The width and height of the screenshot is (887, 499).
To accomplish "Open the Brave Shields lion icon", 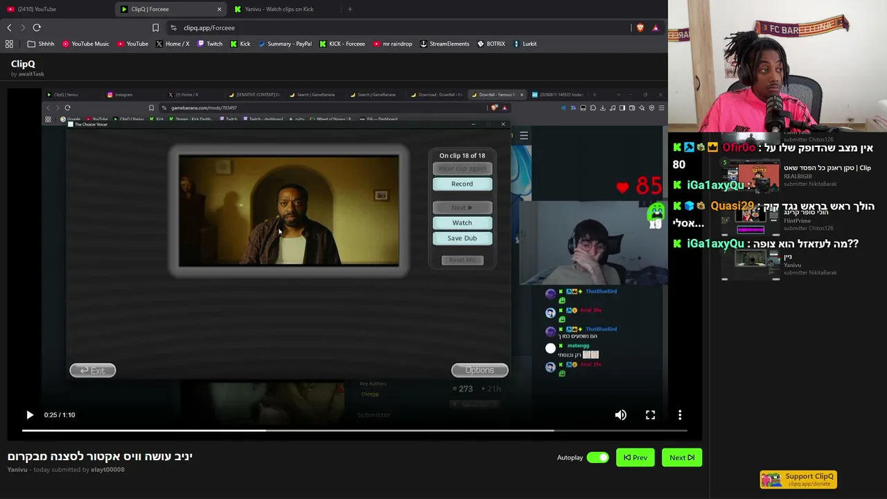I will [640, 28].
